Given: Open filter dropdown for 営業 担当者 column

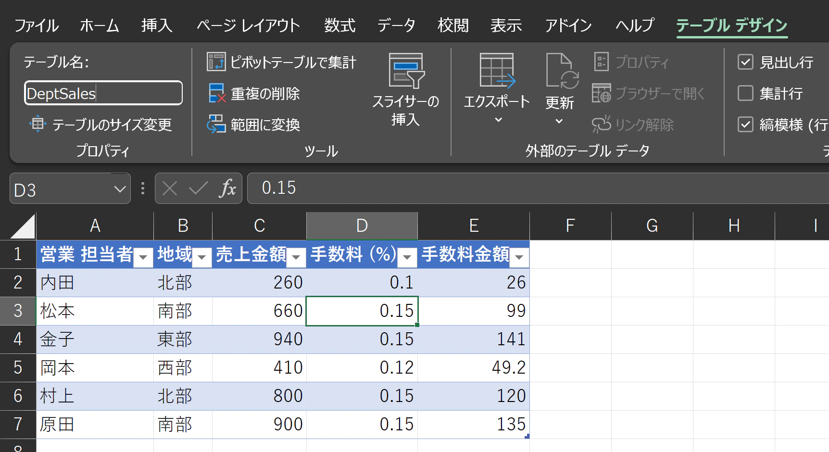Looking at the screenshot, I should (143, 257).
